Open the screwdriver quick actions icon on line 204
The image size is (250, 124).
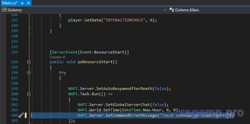21,115
